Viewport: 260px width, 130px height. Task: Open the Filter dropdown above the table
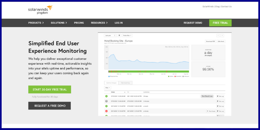[x=108, y=88]
